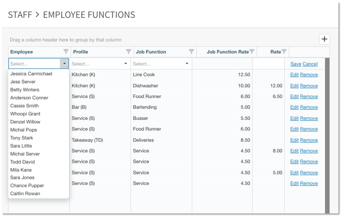Click the Job Function Rate filter icon
The height and width of the screenshot is (217, 342).
click(x=252, y=52)
